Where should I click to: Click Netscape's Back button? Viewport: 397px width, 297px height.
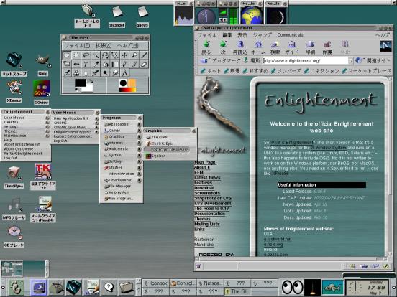click(206, 47)
